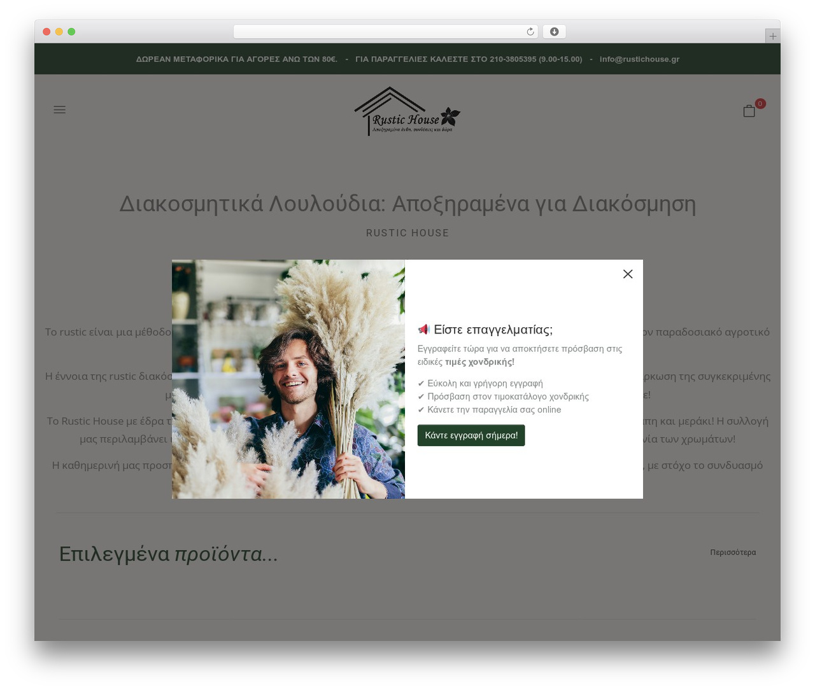Click the red macOS close window button
The image size is (815, 690).
click(x=46, y=32)
